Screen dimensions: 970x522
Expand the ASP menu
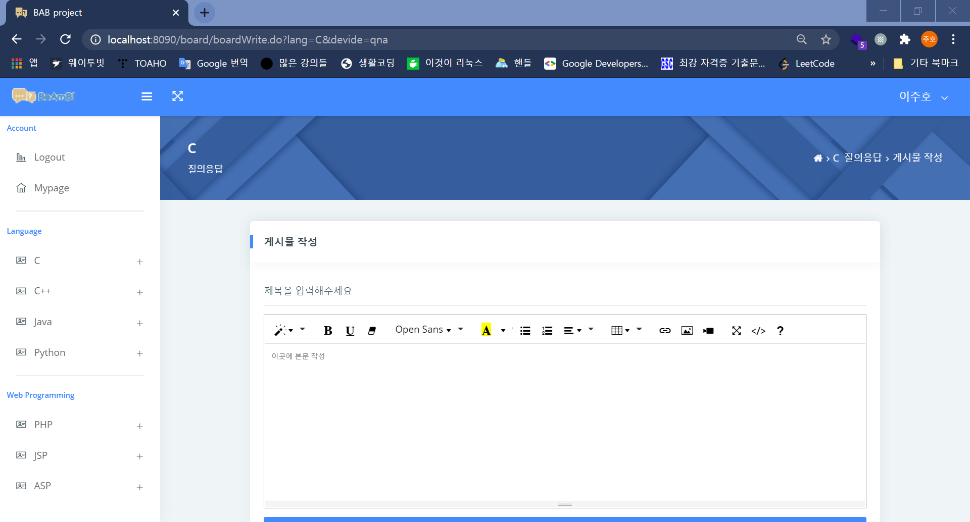click(x=80, y=486)
